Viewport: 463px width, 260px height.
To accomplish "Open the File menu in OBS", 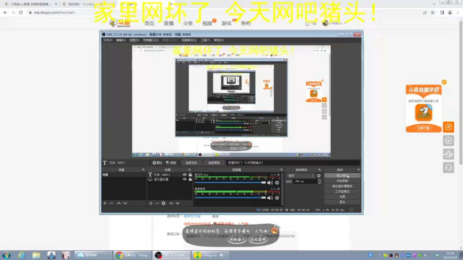I will click(x=108, y=40).
